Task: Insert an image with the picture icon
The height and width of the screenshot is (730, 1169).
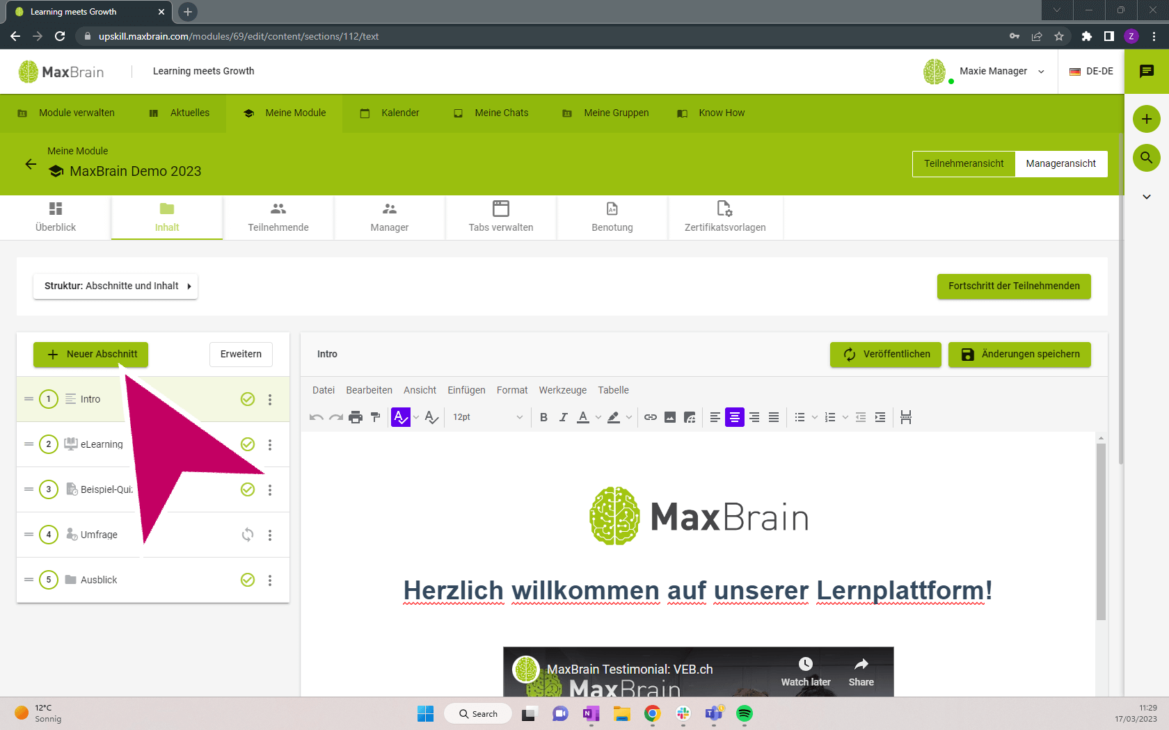Action: 670,417
